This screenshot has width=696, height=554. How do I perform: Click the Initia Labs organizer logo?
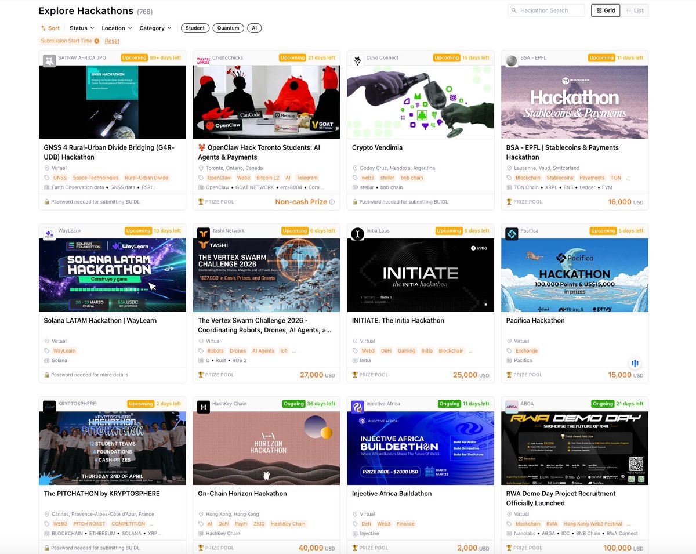358,234
